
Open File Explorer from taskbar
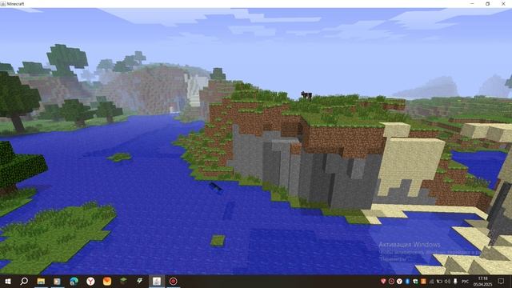pos(41,281)
